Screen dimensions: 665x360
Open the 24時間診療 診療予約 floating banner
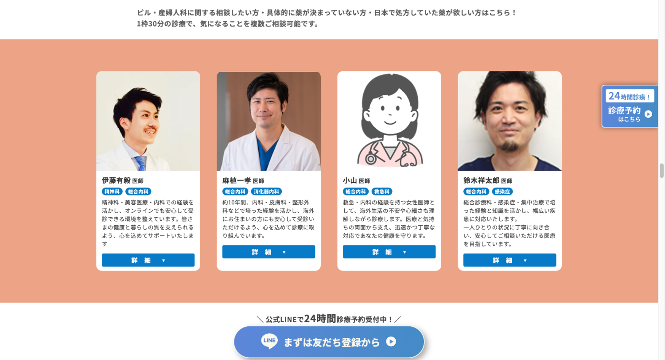click(630, 106)
